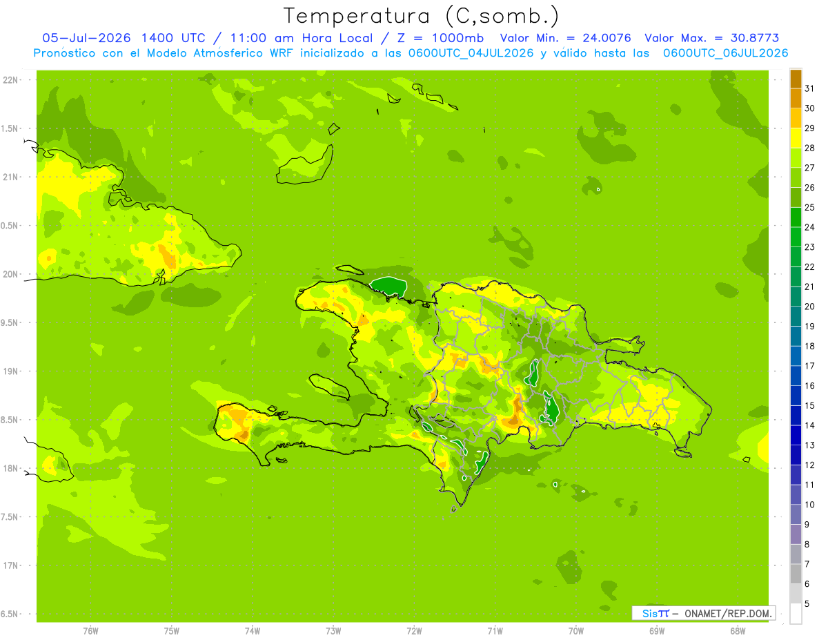Viewport: 828px width, 640px height.
Task: Click the '70W' longitude label
Action: click(576, 631)
